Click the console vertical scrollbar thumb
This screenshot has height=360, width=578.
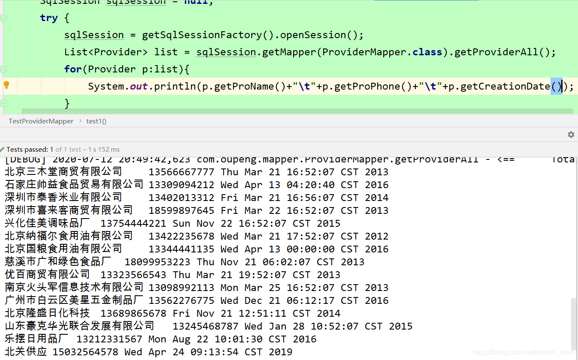[575, 324]
